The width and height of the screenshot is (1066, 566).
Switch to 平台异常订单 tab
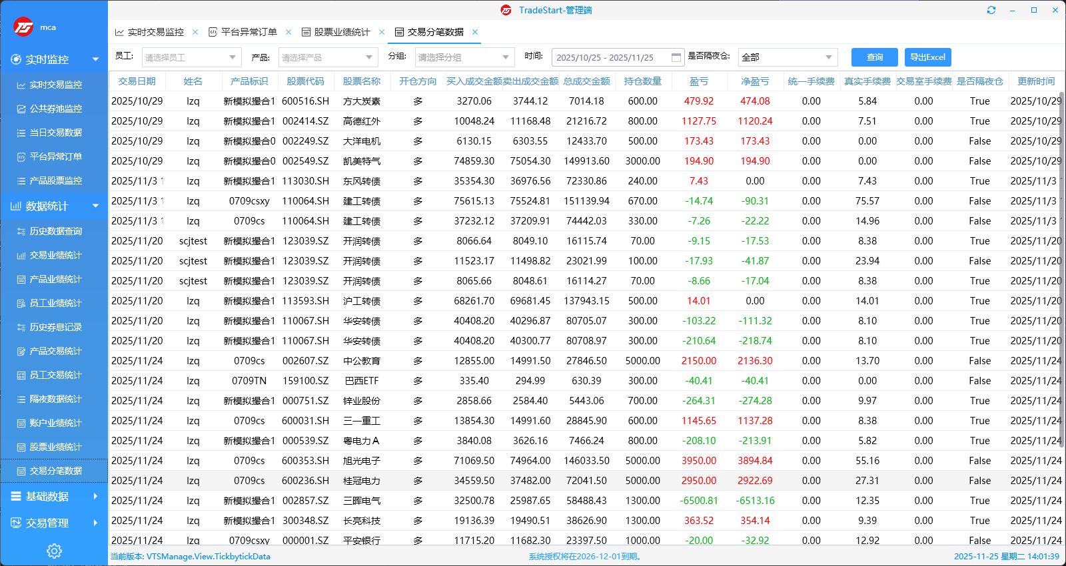coord(249,32)
